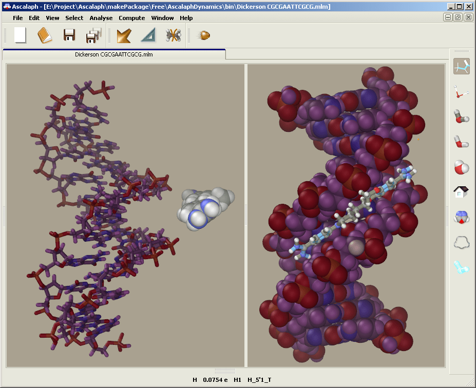Click the 'H1' atom name in status bar
Screen dimensions: 476x388
point(237,380)
